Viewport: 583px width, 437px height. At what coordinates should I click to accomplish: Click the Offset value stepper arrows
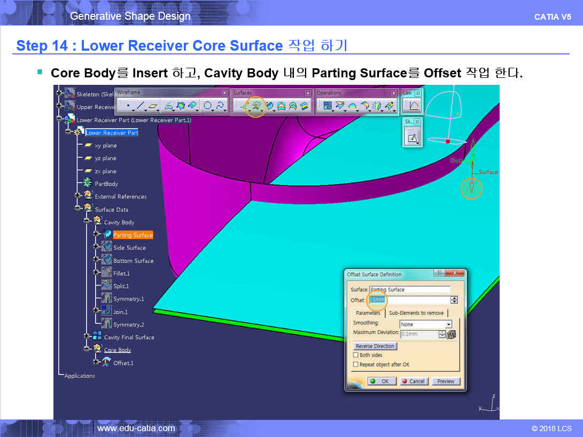pyautogui.click(x=454, y=300)
